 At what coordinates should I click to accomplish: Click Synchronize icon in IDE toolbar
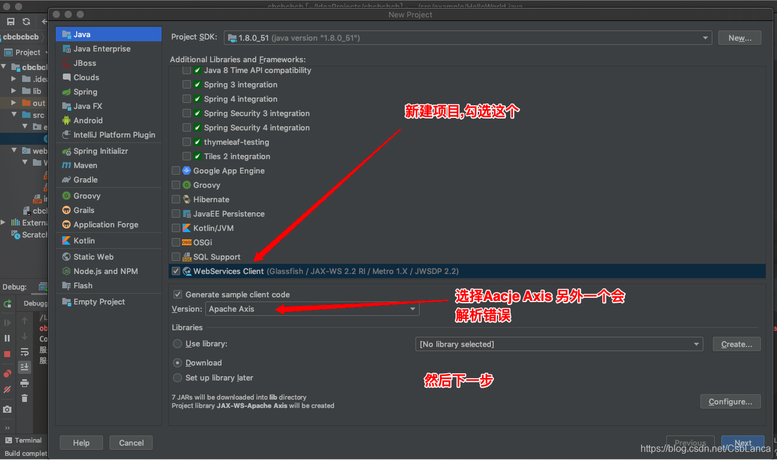coord(26,22)
